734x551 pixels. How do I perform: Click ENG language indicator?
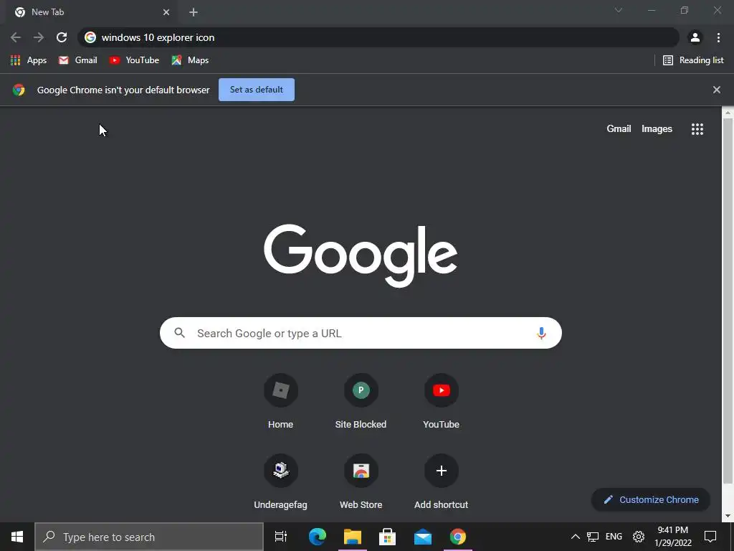(614, 537)
